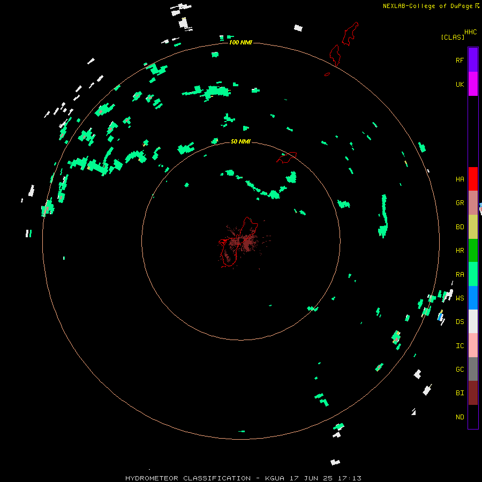482x482 pixels.
Task: Click the UK legend label
Action: [x=460, y=84]
